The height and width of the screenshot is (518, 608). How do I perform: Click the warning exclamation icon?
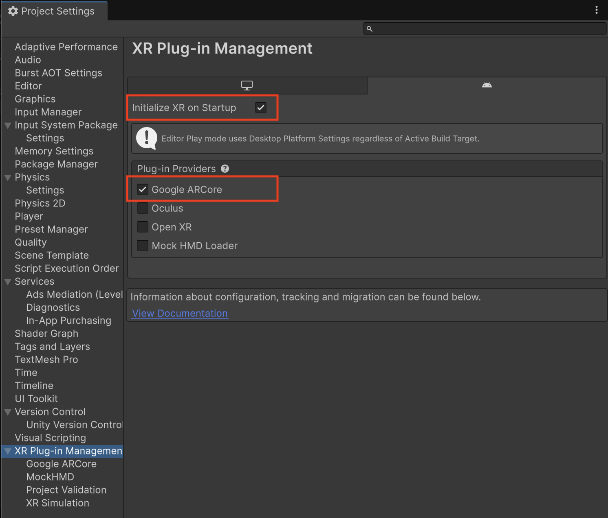[x=146, y=138]
